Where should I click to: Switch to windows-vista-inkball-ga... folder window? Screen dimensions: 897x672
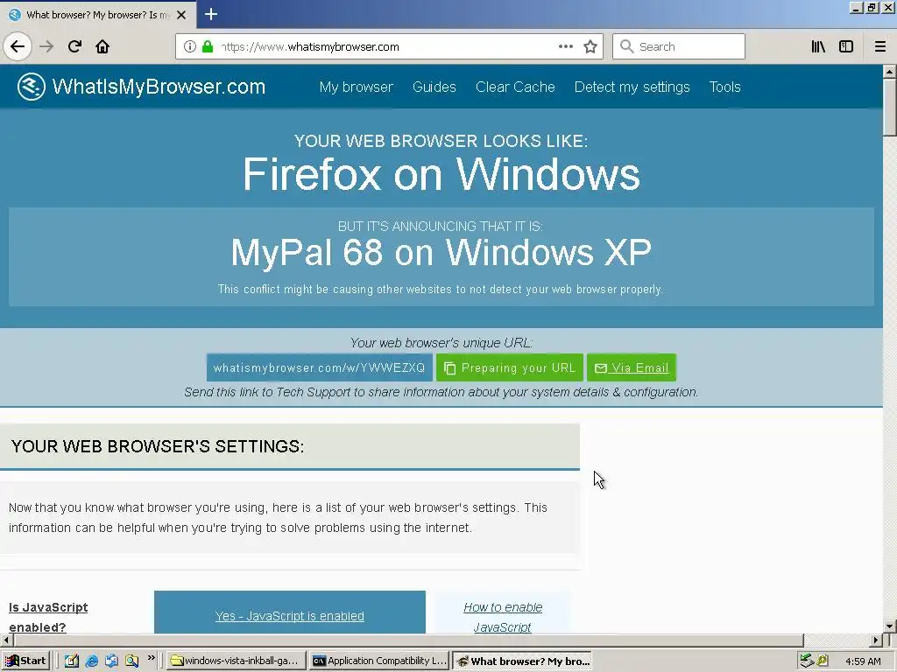(x=237, y=661)
